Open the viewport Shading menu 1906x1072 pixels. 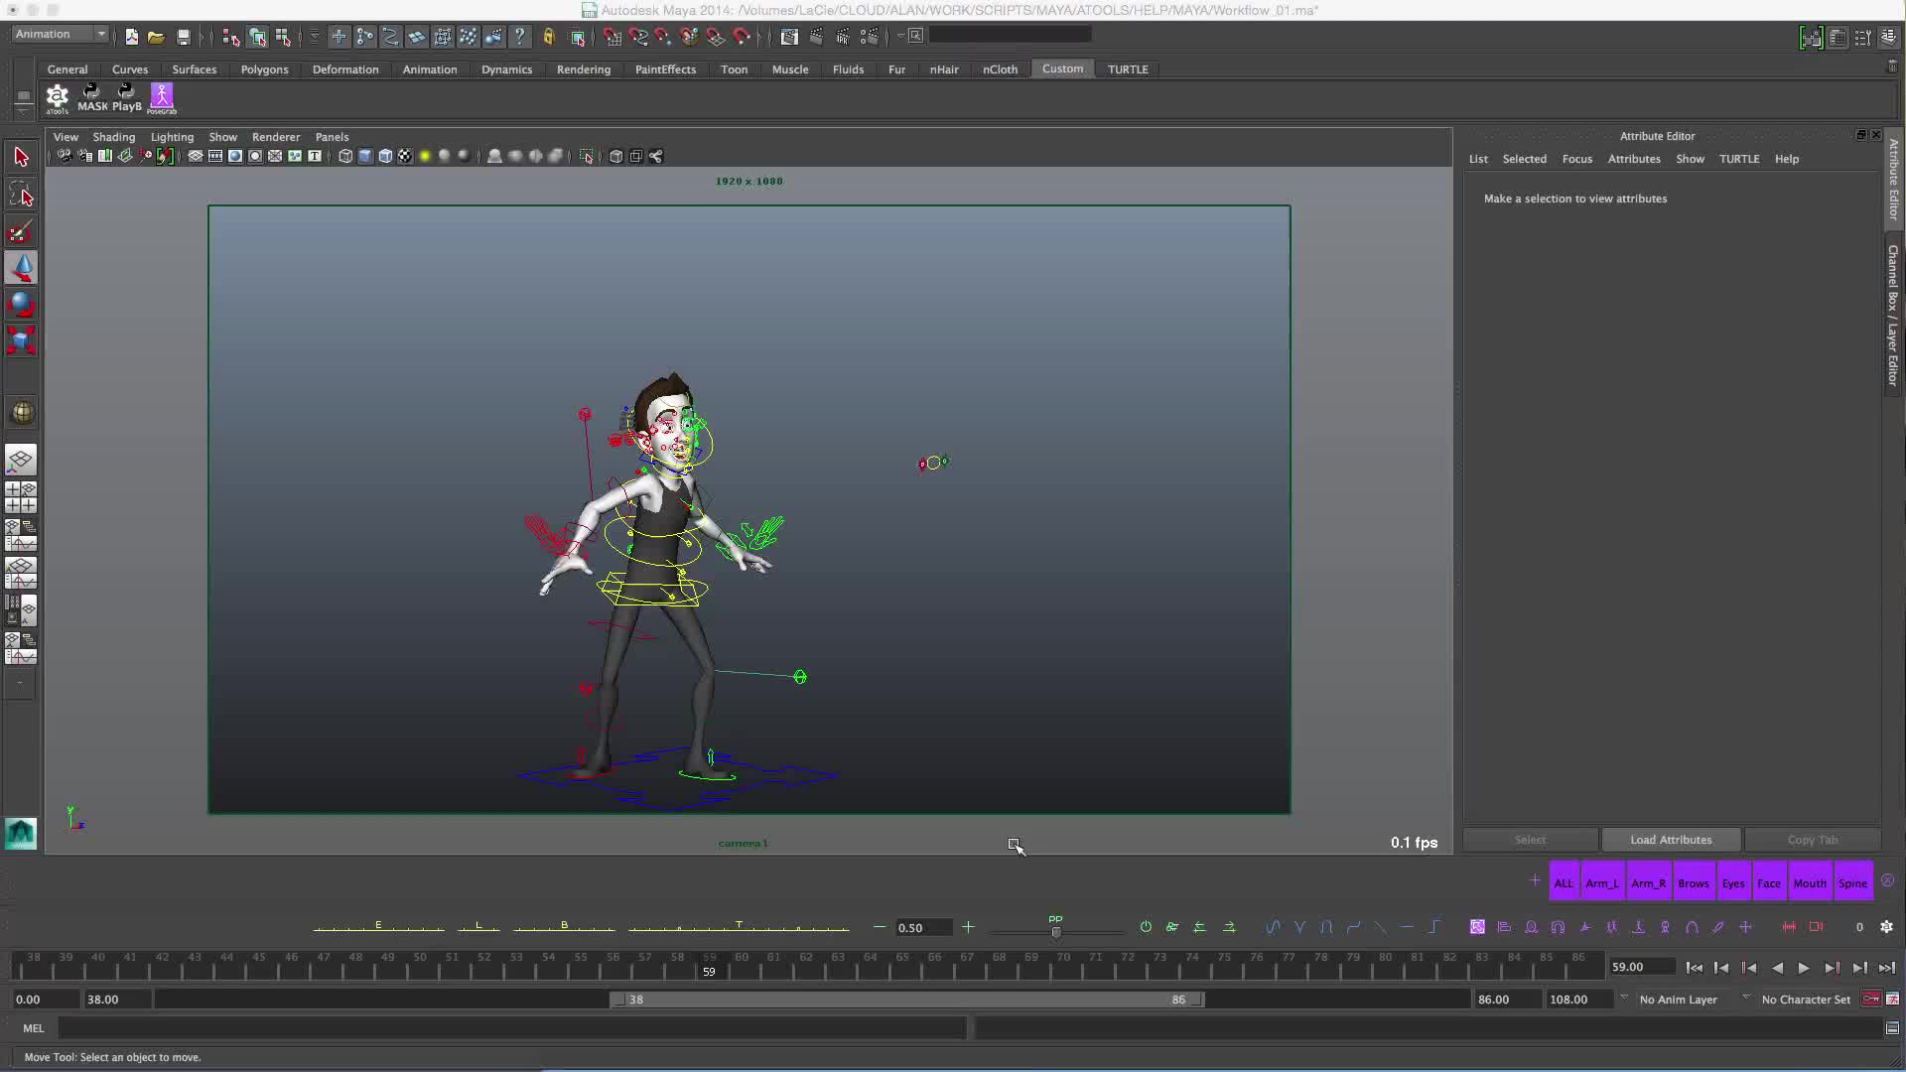click(113, 137)
